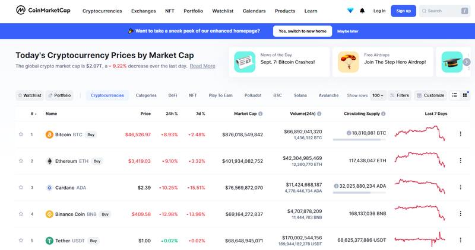Click Bitcoin's circulating supply progress bar
Screen dimensions: 475x250
(357, 140)
